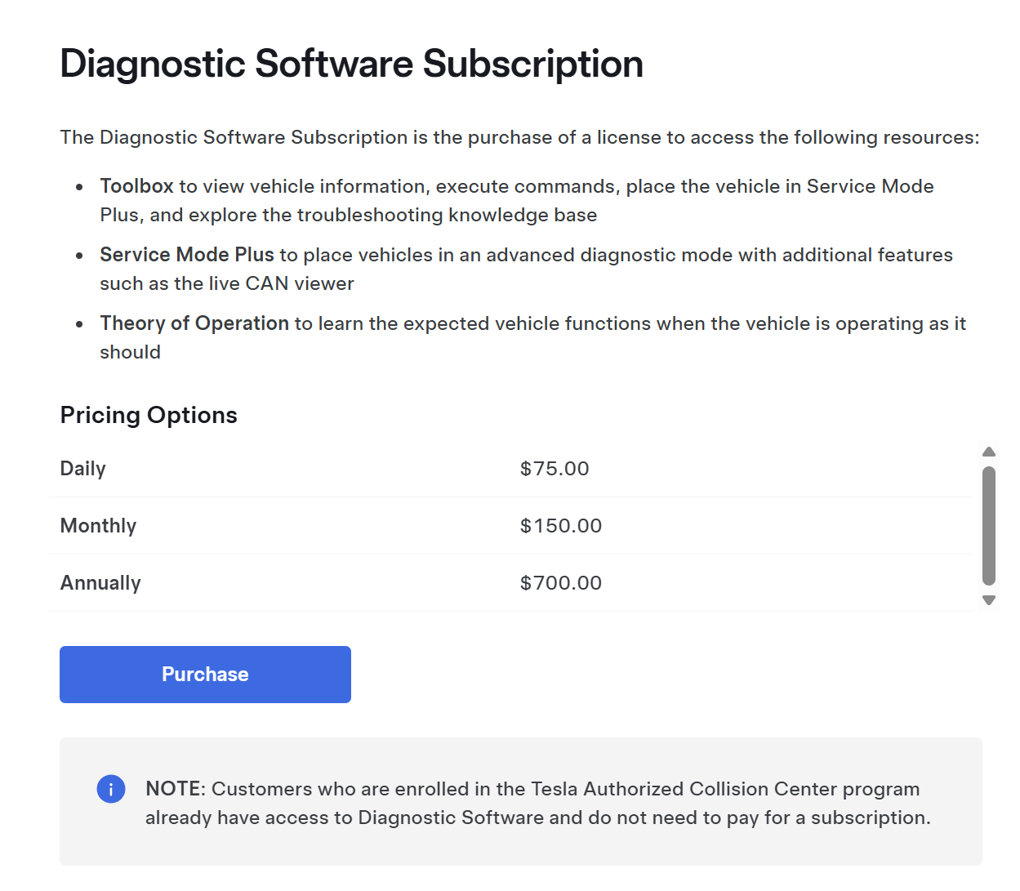1020x891 pixels.
Task: Click the Pricing Options heading
Action: click(149, 415)
